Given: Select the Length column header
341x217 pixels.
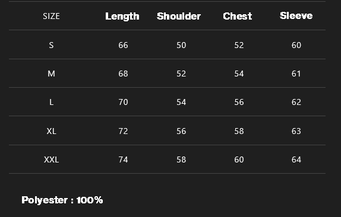Looking at the screenshot, I should point(122,16).
